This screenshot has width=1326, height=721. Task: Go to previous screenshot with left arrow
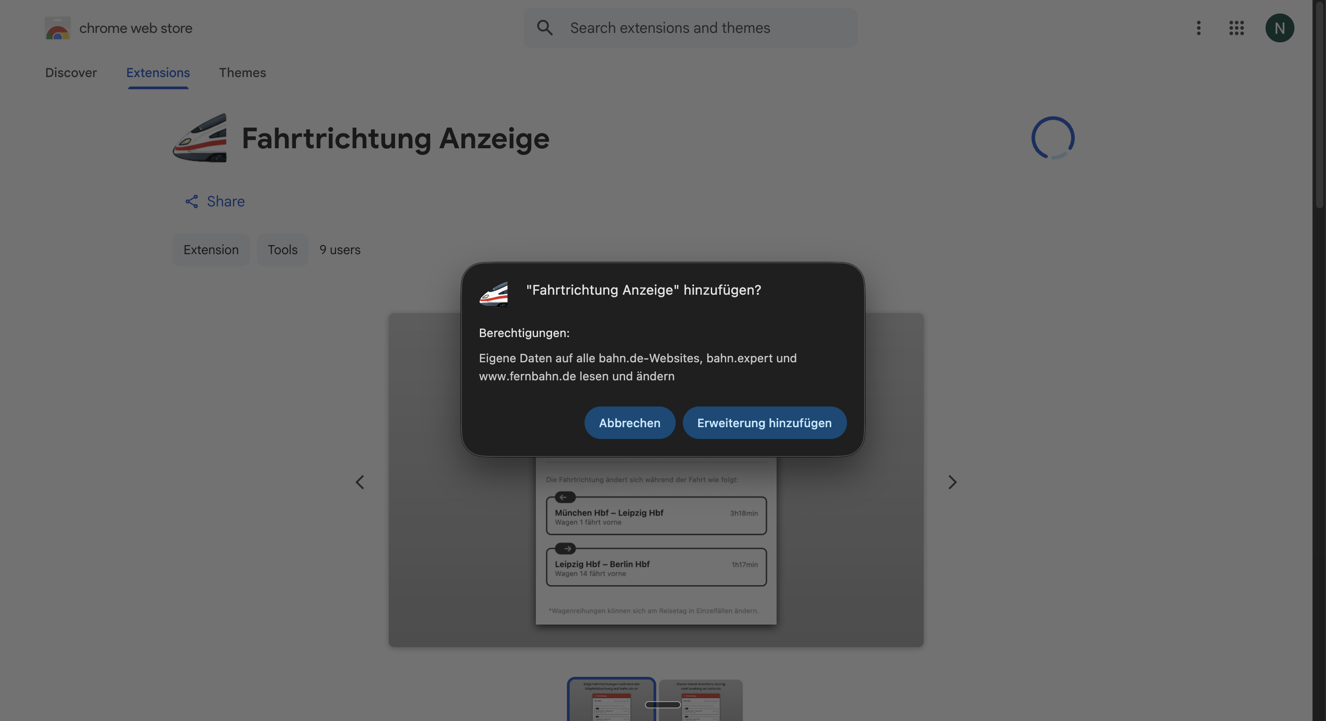[360, 482]
